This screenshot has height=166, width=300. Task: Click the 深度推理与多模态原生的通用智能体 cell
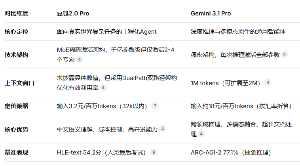tap(238, 31)
